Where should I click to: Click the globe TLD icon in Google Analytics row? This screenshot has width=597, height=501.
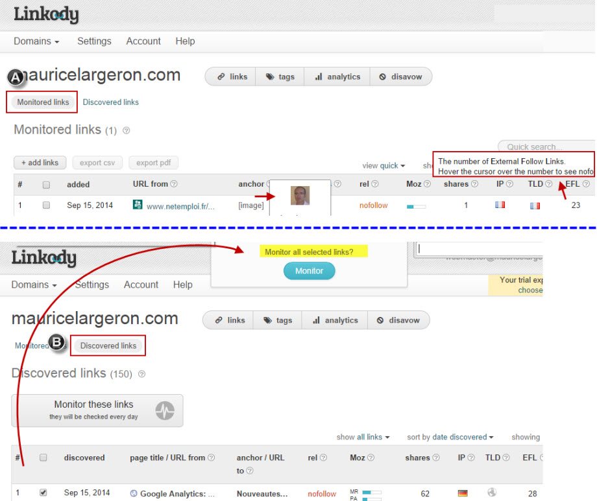(492, 493)
